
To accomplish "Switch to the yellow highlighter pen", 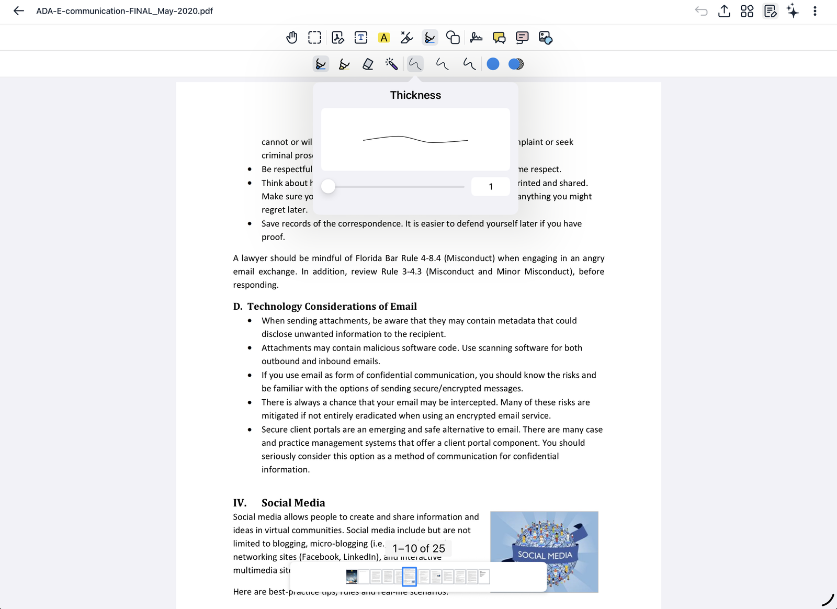I will [344, 64].
